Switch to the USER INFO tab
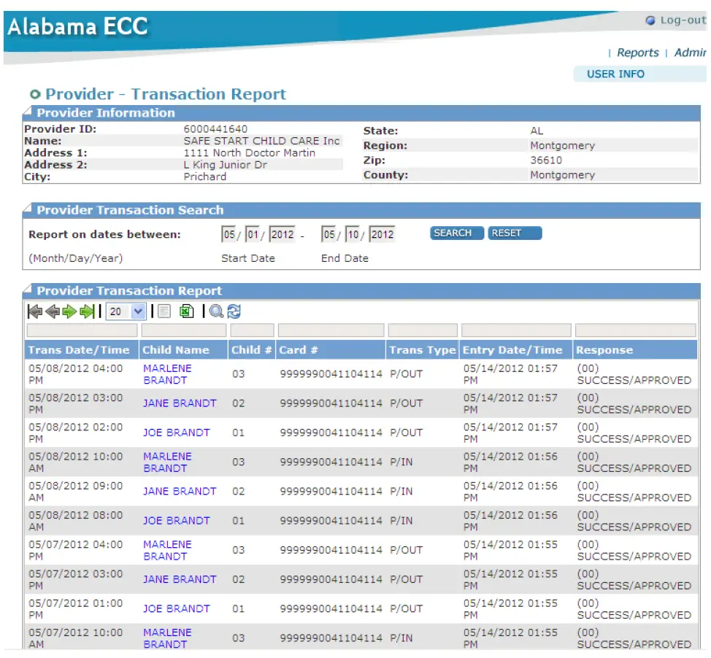 (615, 74)
